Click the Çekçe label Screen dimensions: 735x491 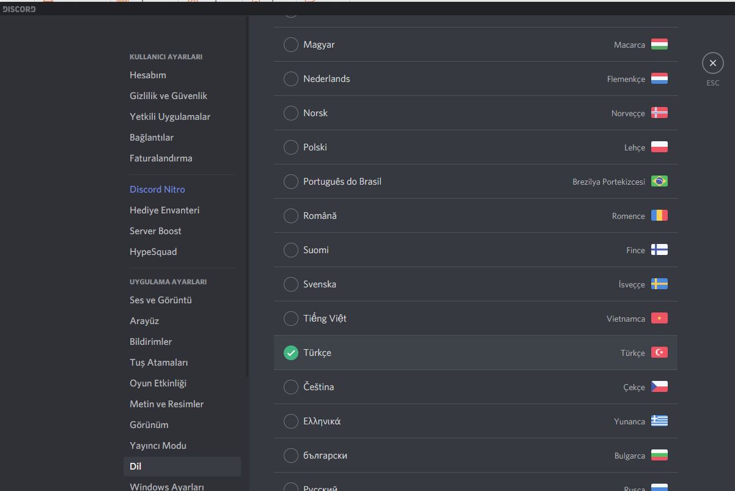[634, 387]
